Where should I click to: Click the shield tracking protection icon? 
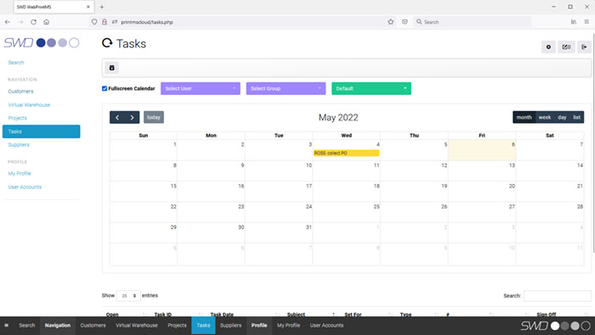click(x=94, y=22)
